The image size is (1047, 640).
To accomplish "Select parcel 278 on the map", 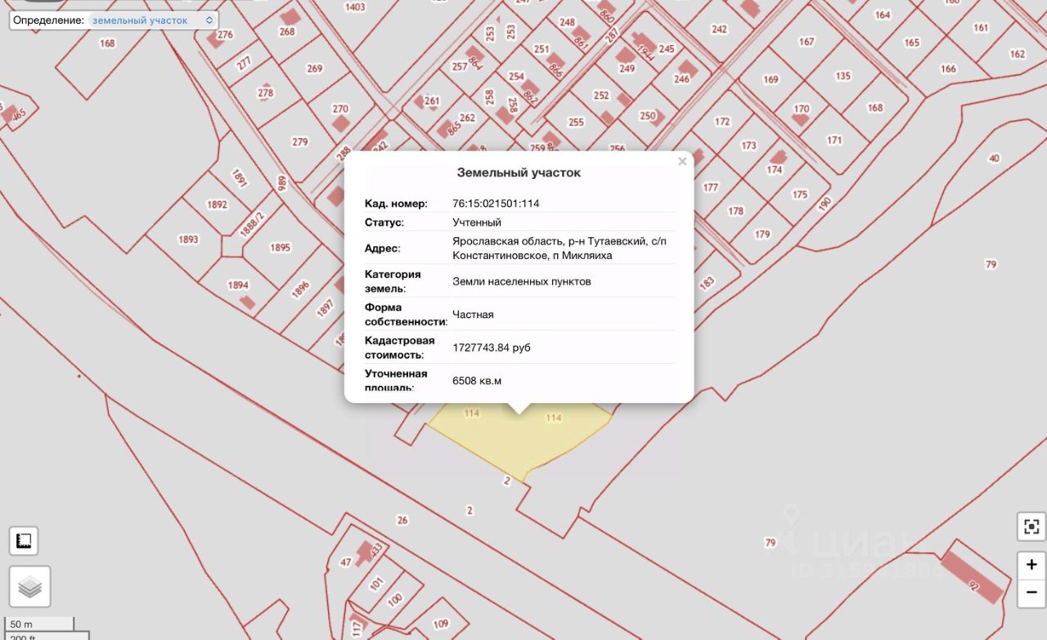I will coord(265,93).
